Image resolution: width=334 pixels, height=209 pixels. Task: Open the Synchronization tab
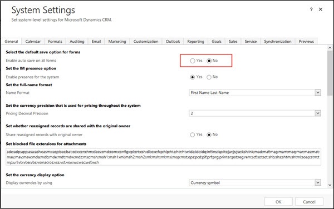point(278,42)
